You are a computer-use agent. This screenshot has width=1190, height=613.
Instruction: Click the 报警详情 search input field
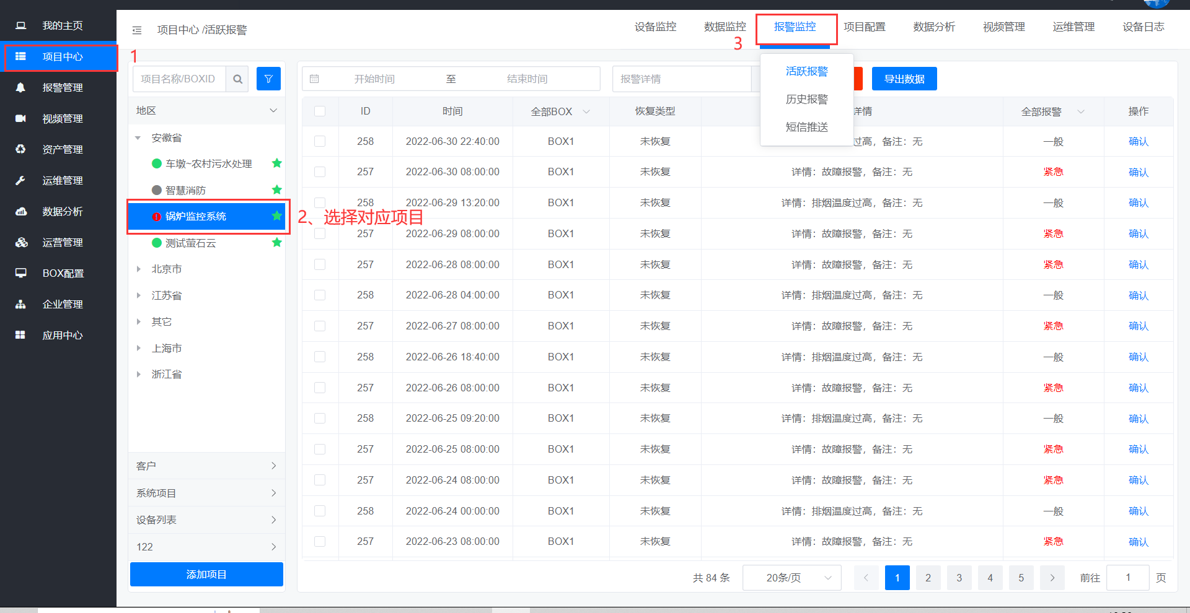click(682, 79)
